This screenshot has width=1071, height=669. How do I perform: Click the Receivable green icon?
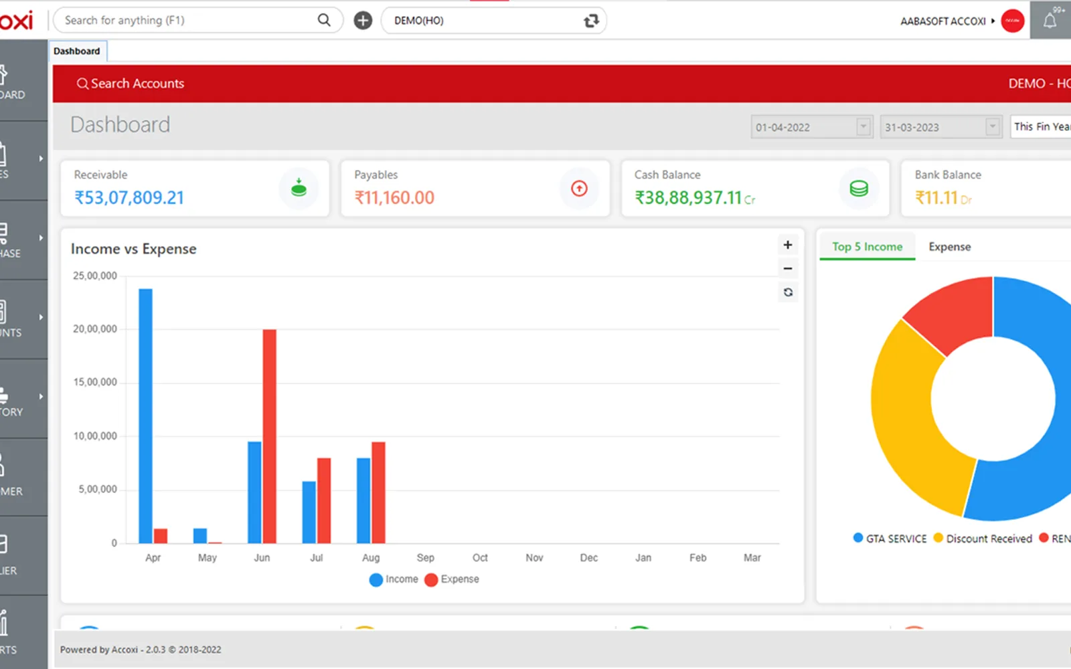(x=299, y=189)
